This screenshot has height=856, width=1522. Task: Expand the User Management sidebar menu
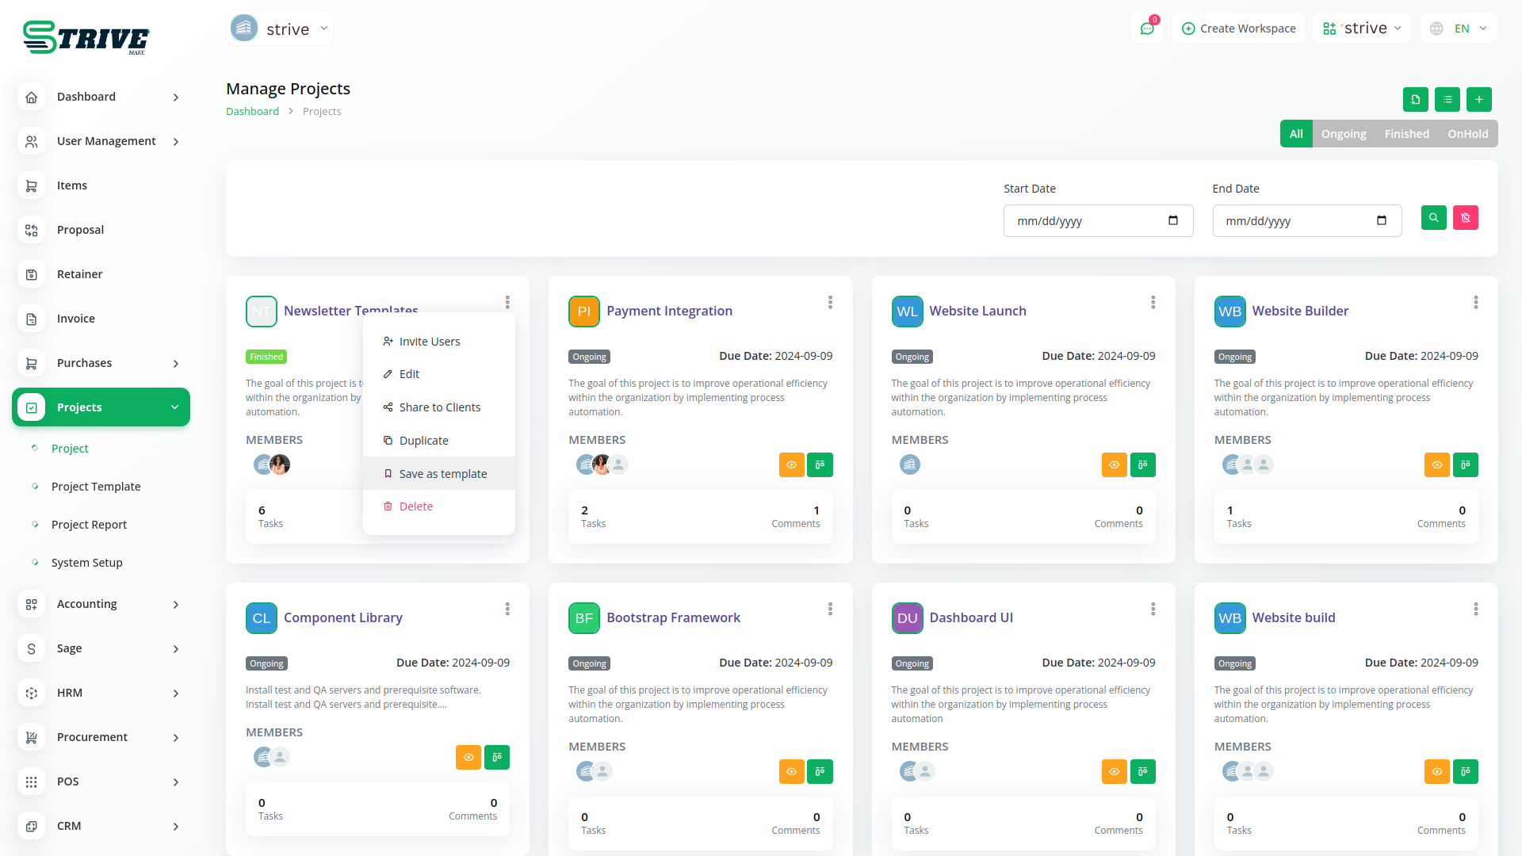101,141
